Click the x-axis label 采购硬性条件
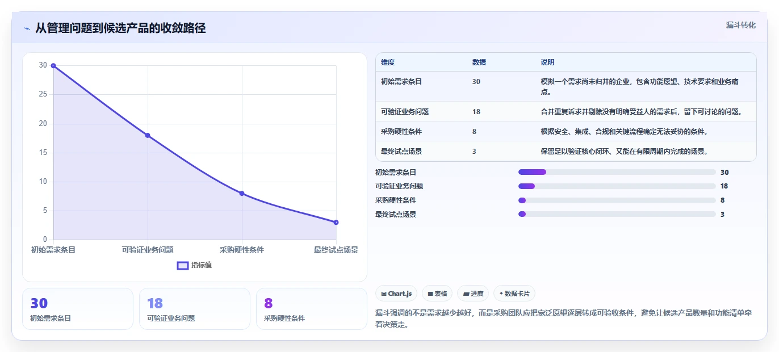The width and height of the screenshot is (779, 352). coord(242,250)
